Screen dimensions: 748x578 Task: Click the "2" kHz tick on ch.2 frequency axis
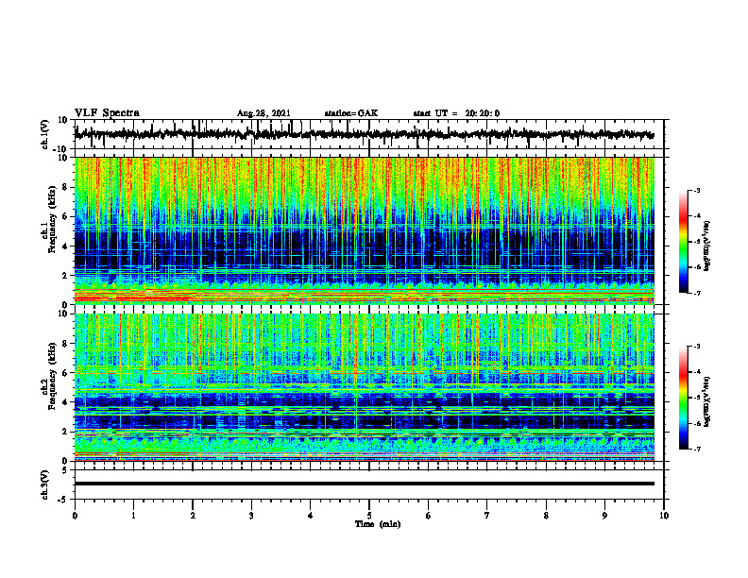65,432
